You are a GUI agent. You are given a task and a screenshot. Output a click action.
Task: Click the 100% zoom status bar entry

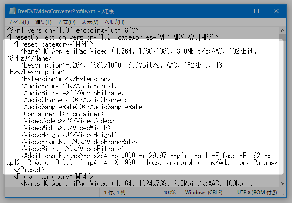coord(169,193)
